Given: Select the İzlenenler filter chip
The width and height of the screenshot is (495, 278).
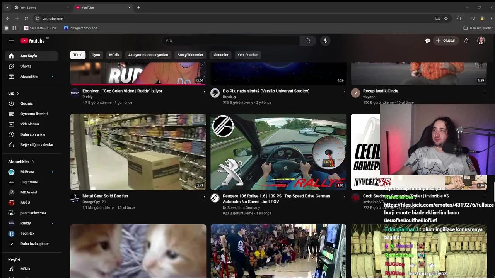Looking at the screenshot, I should pyautogui.click(x=220, y=55).
